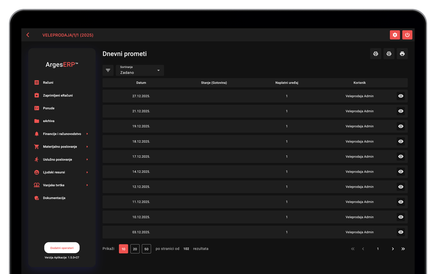Open eArhiva folder in sidebar
This screenshot has width=436, height=274.
(49, 121)
